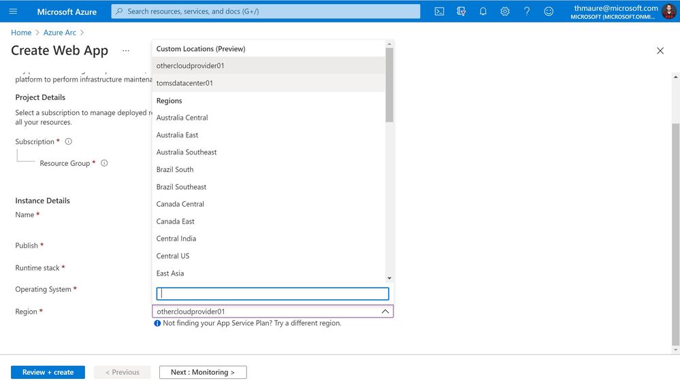Click the Next : Monitoring button
Image resolution: width=680 pixels, height=387 pixels.
point(203,372)
